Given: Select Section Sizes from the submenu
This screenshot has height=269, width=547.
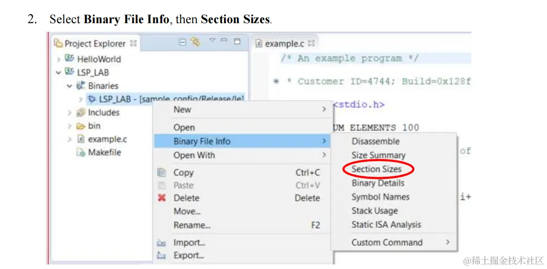Looking at the screenshot, I should pyautogui.click(x=376, y=169).
